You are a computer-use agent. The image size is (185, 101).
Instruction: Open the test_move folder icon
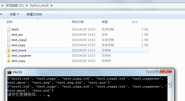[9, 50]
